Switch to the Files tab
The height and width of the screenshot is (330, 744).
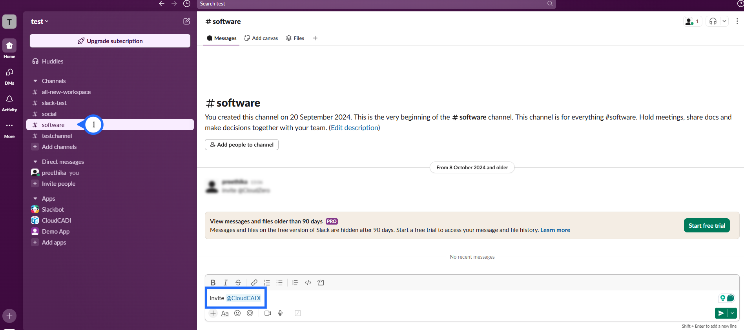[295, 38]
